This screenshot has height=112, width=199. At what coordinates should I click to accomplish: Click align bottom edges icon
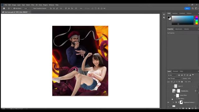click(72, 8)
